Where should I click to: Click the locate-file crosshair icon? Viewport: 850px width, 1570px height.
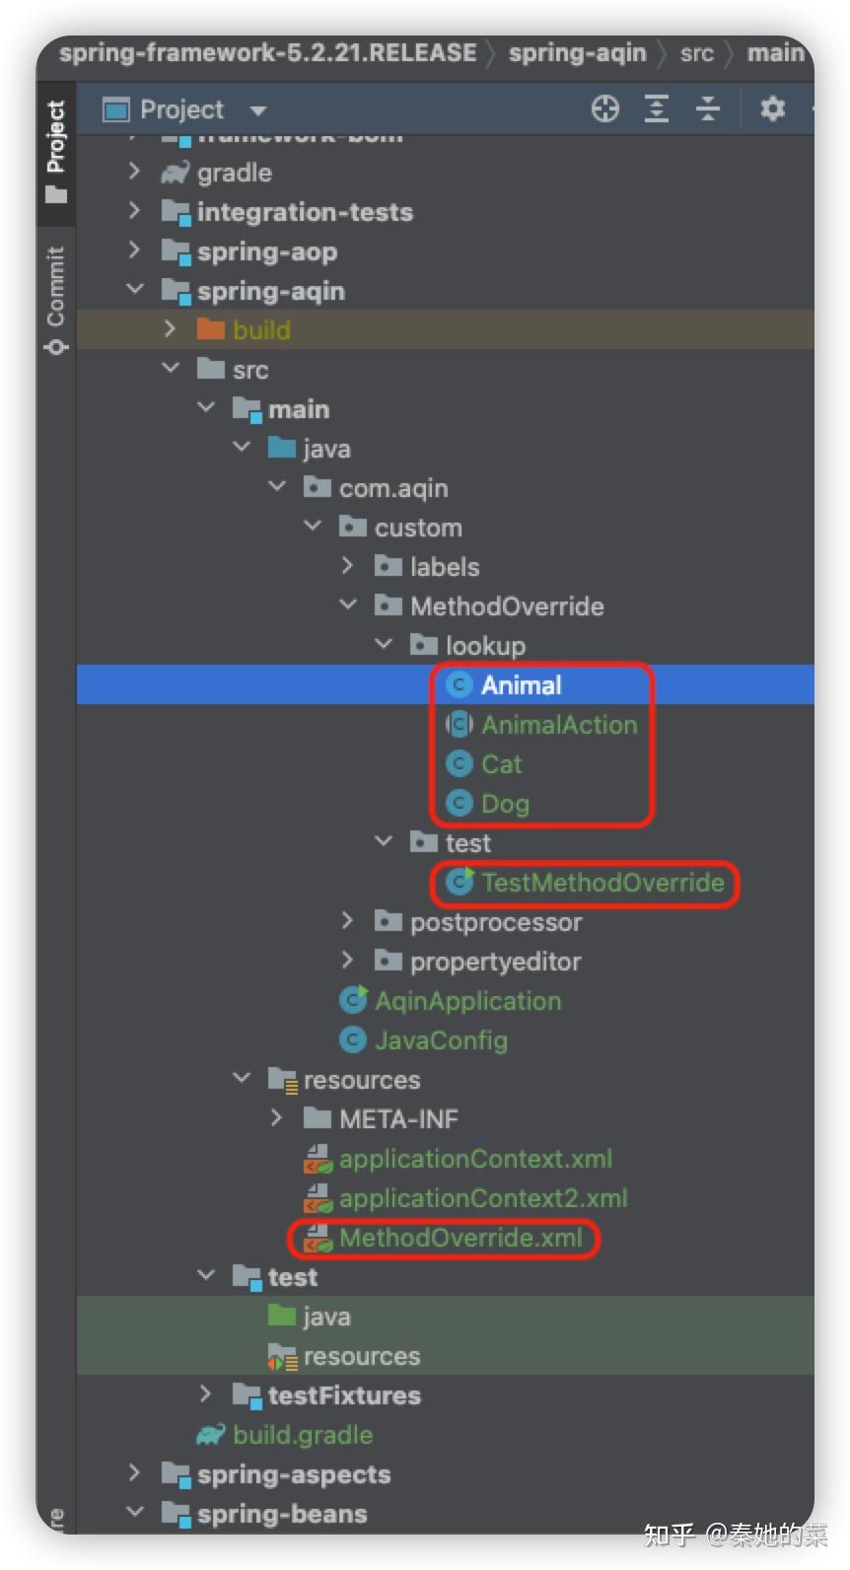[x=604, y=108]
